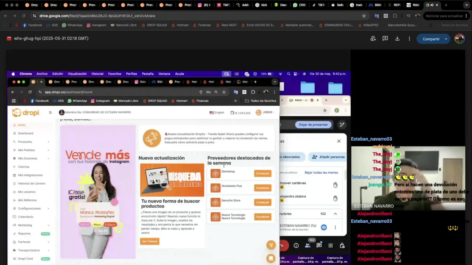472x265 pixels.
Task: Lower hoover cardenas raised hand
Action: pos(335,185)
